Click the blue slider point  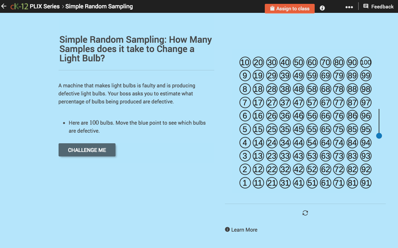[379, 136]
